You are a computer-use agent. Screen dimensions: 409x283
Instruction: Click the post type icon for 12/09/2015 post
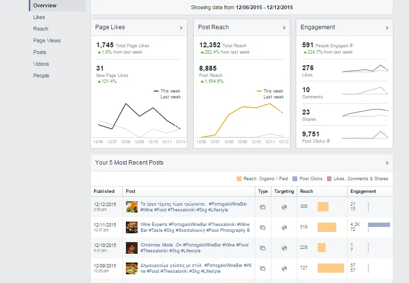click(x=263, y=268)
